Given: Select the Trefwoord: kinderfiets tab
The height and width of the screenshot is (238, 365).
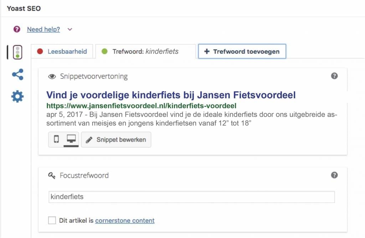Looking at the screenshot, I should tap(145, 51).
